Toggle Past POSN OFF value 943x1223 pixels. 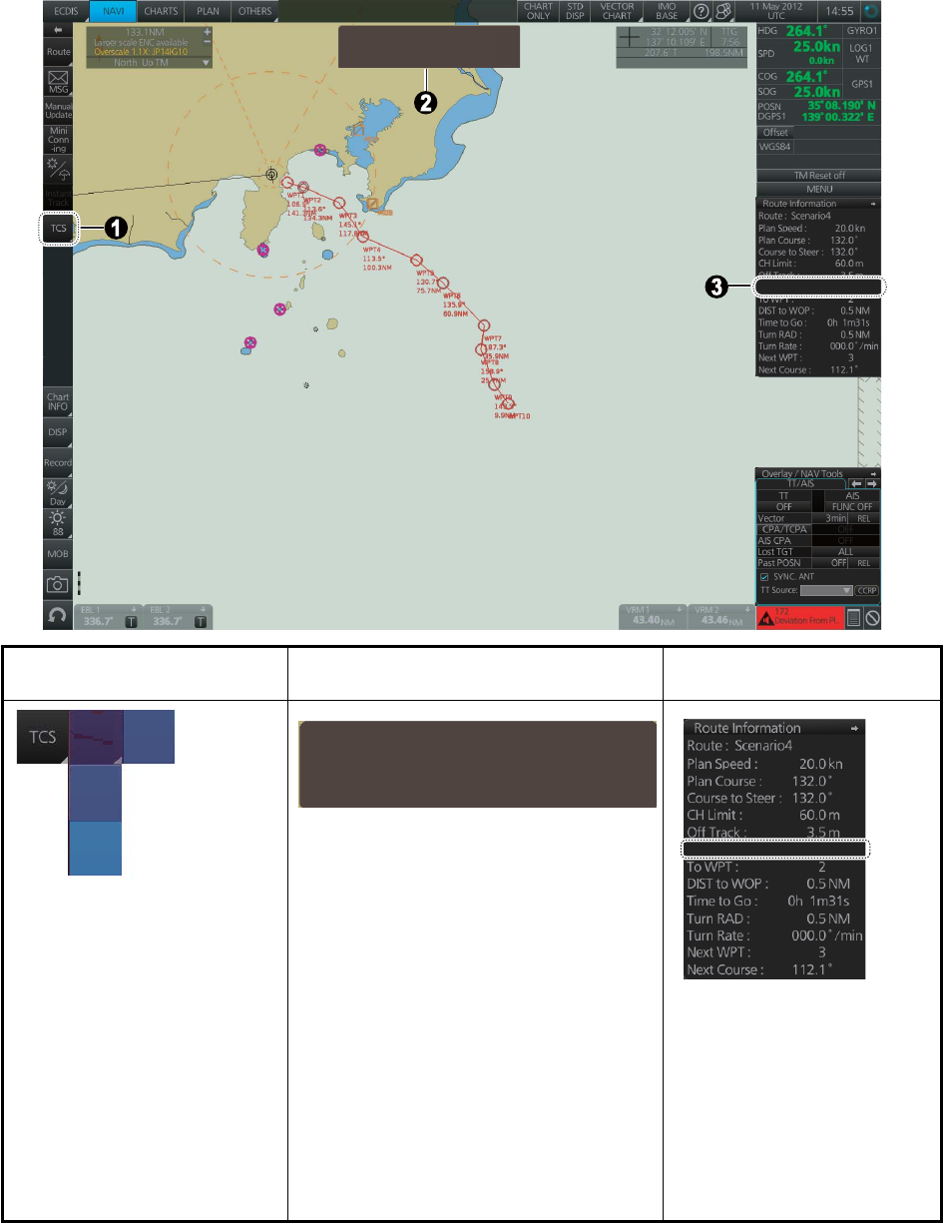[829, 563]
